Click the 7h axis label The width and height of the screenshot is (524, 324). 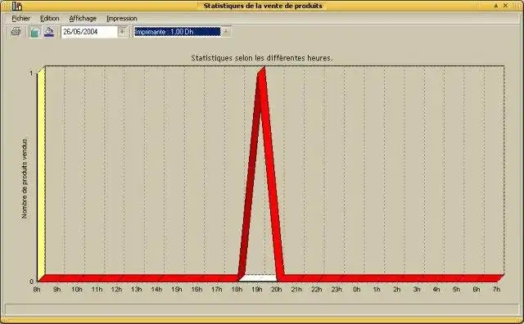point(496,290)
